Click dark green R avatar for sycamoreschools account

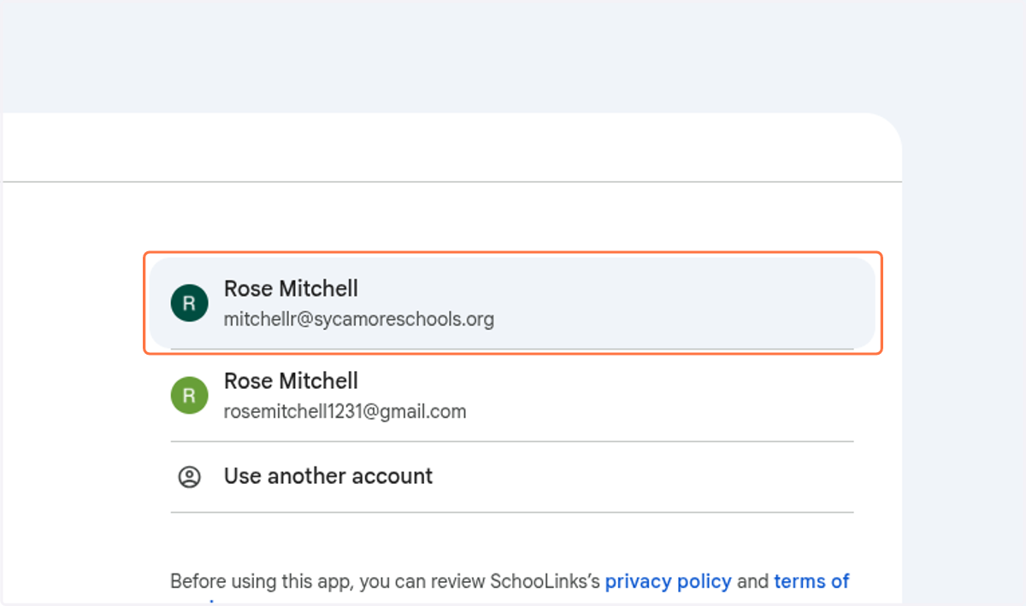tap(190, 303)
